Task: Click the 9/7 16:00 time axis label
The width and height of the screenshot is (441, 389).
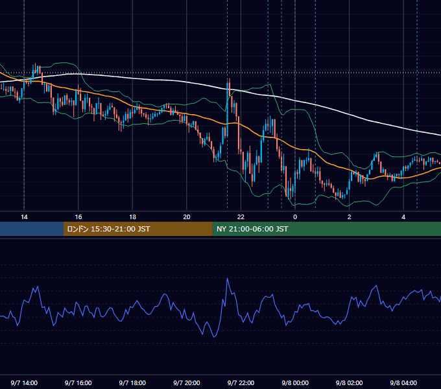Action: [x=78, y=383]
